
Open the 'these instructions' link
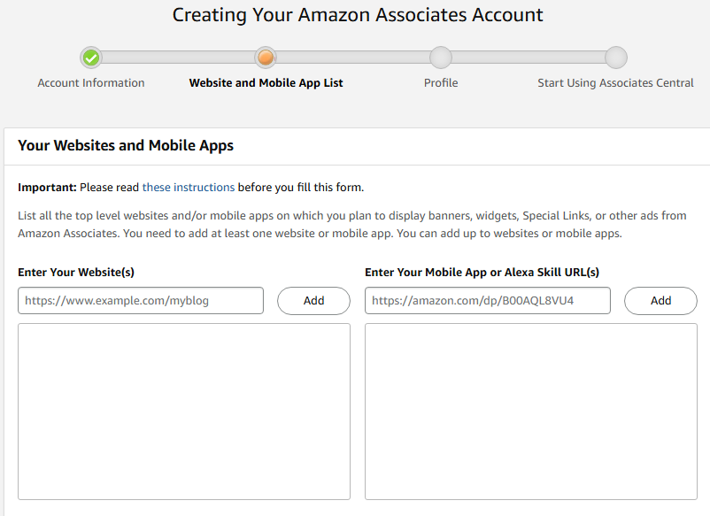189,188
